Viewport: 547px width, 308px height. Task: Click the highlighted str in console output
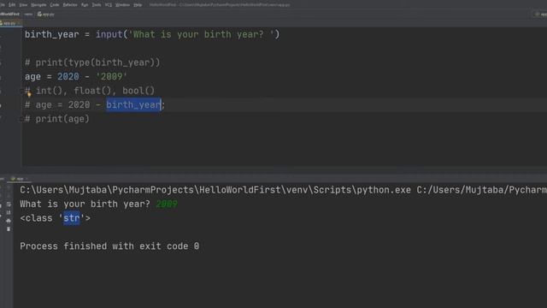[x=72, y=218]
